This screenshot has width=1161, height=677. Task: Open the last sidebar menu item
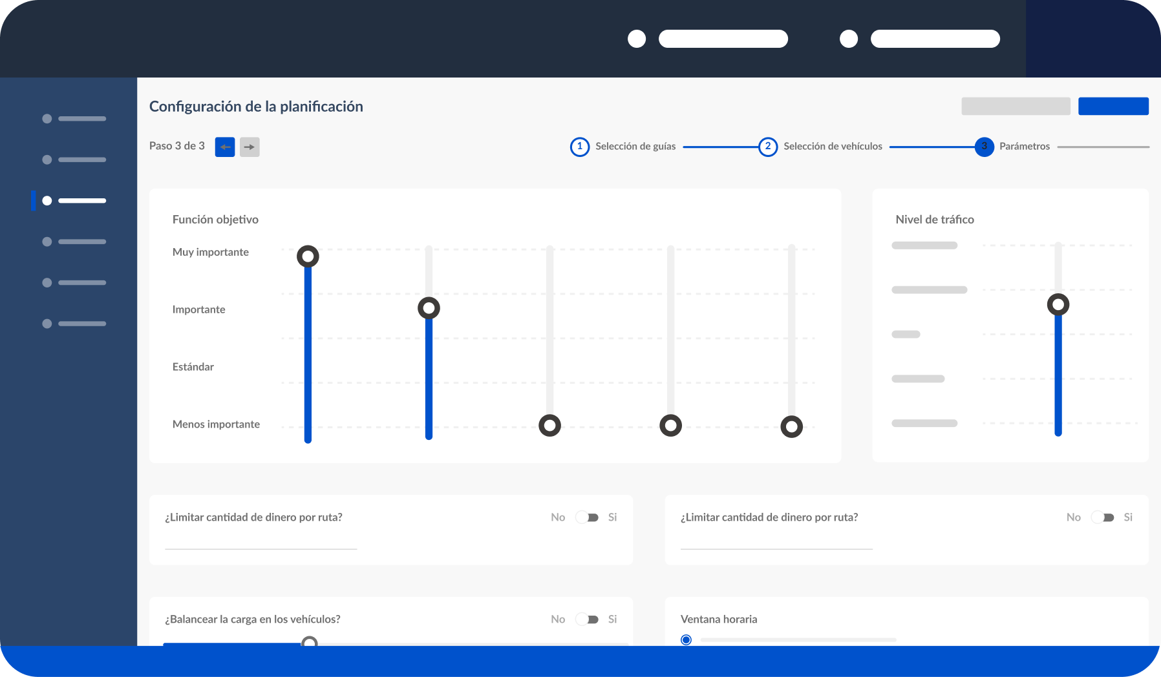click(x=74, y=324)
